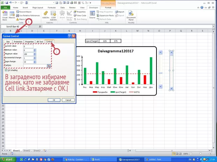Increase the Minimum value spinner

point(35,49)
